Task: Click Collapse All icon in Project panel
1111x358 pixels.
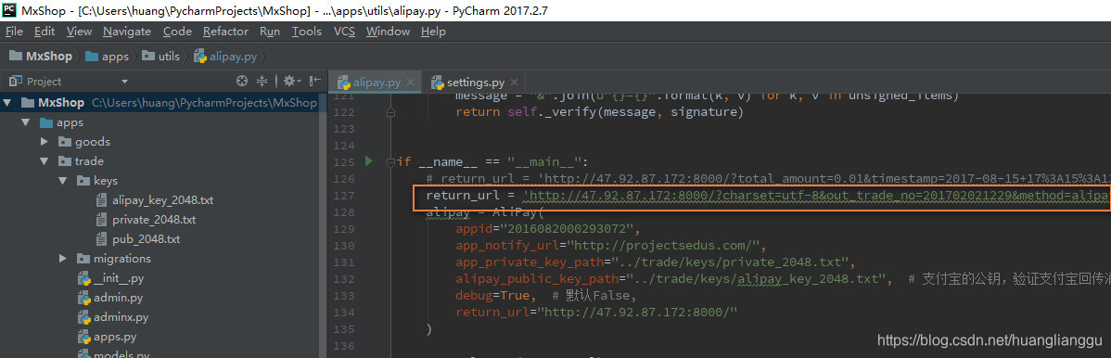Action: coord(262,82)
